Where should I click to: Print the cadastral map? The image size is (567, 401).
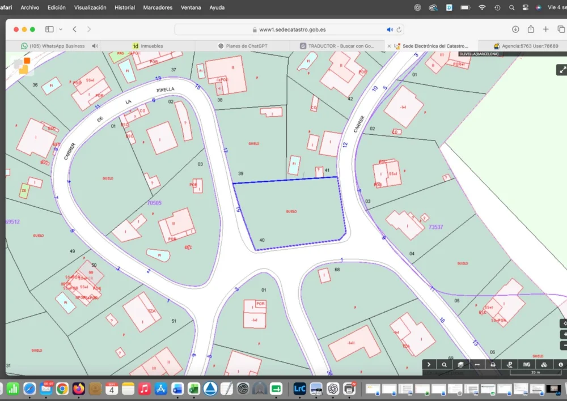(x=493, y=365)
